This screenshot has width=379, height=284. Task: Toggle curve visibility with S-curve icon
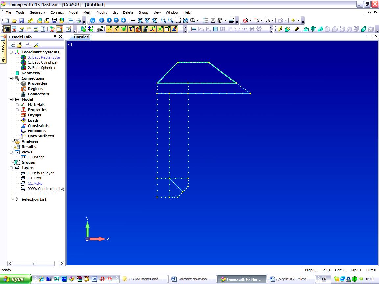pos(117,29)
